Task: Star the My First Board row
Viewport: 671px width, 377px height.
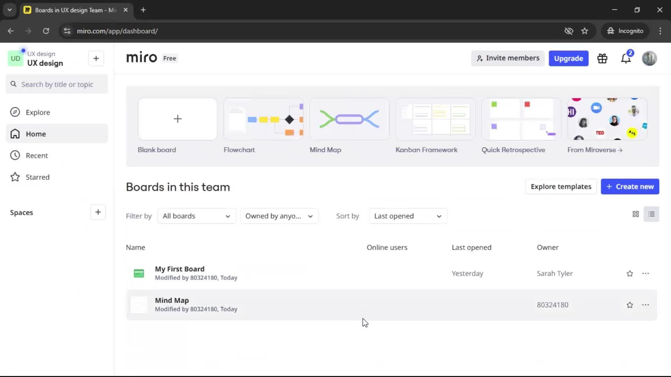Action: tap(630, 274)
